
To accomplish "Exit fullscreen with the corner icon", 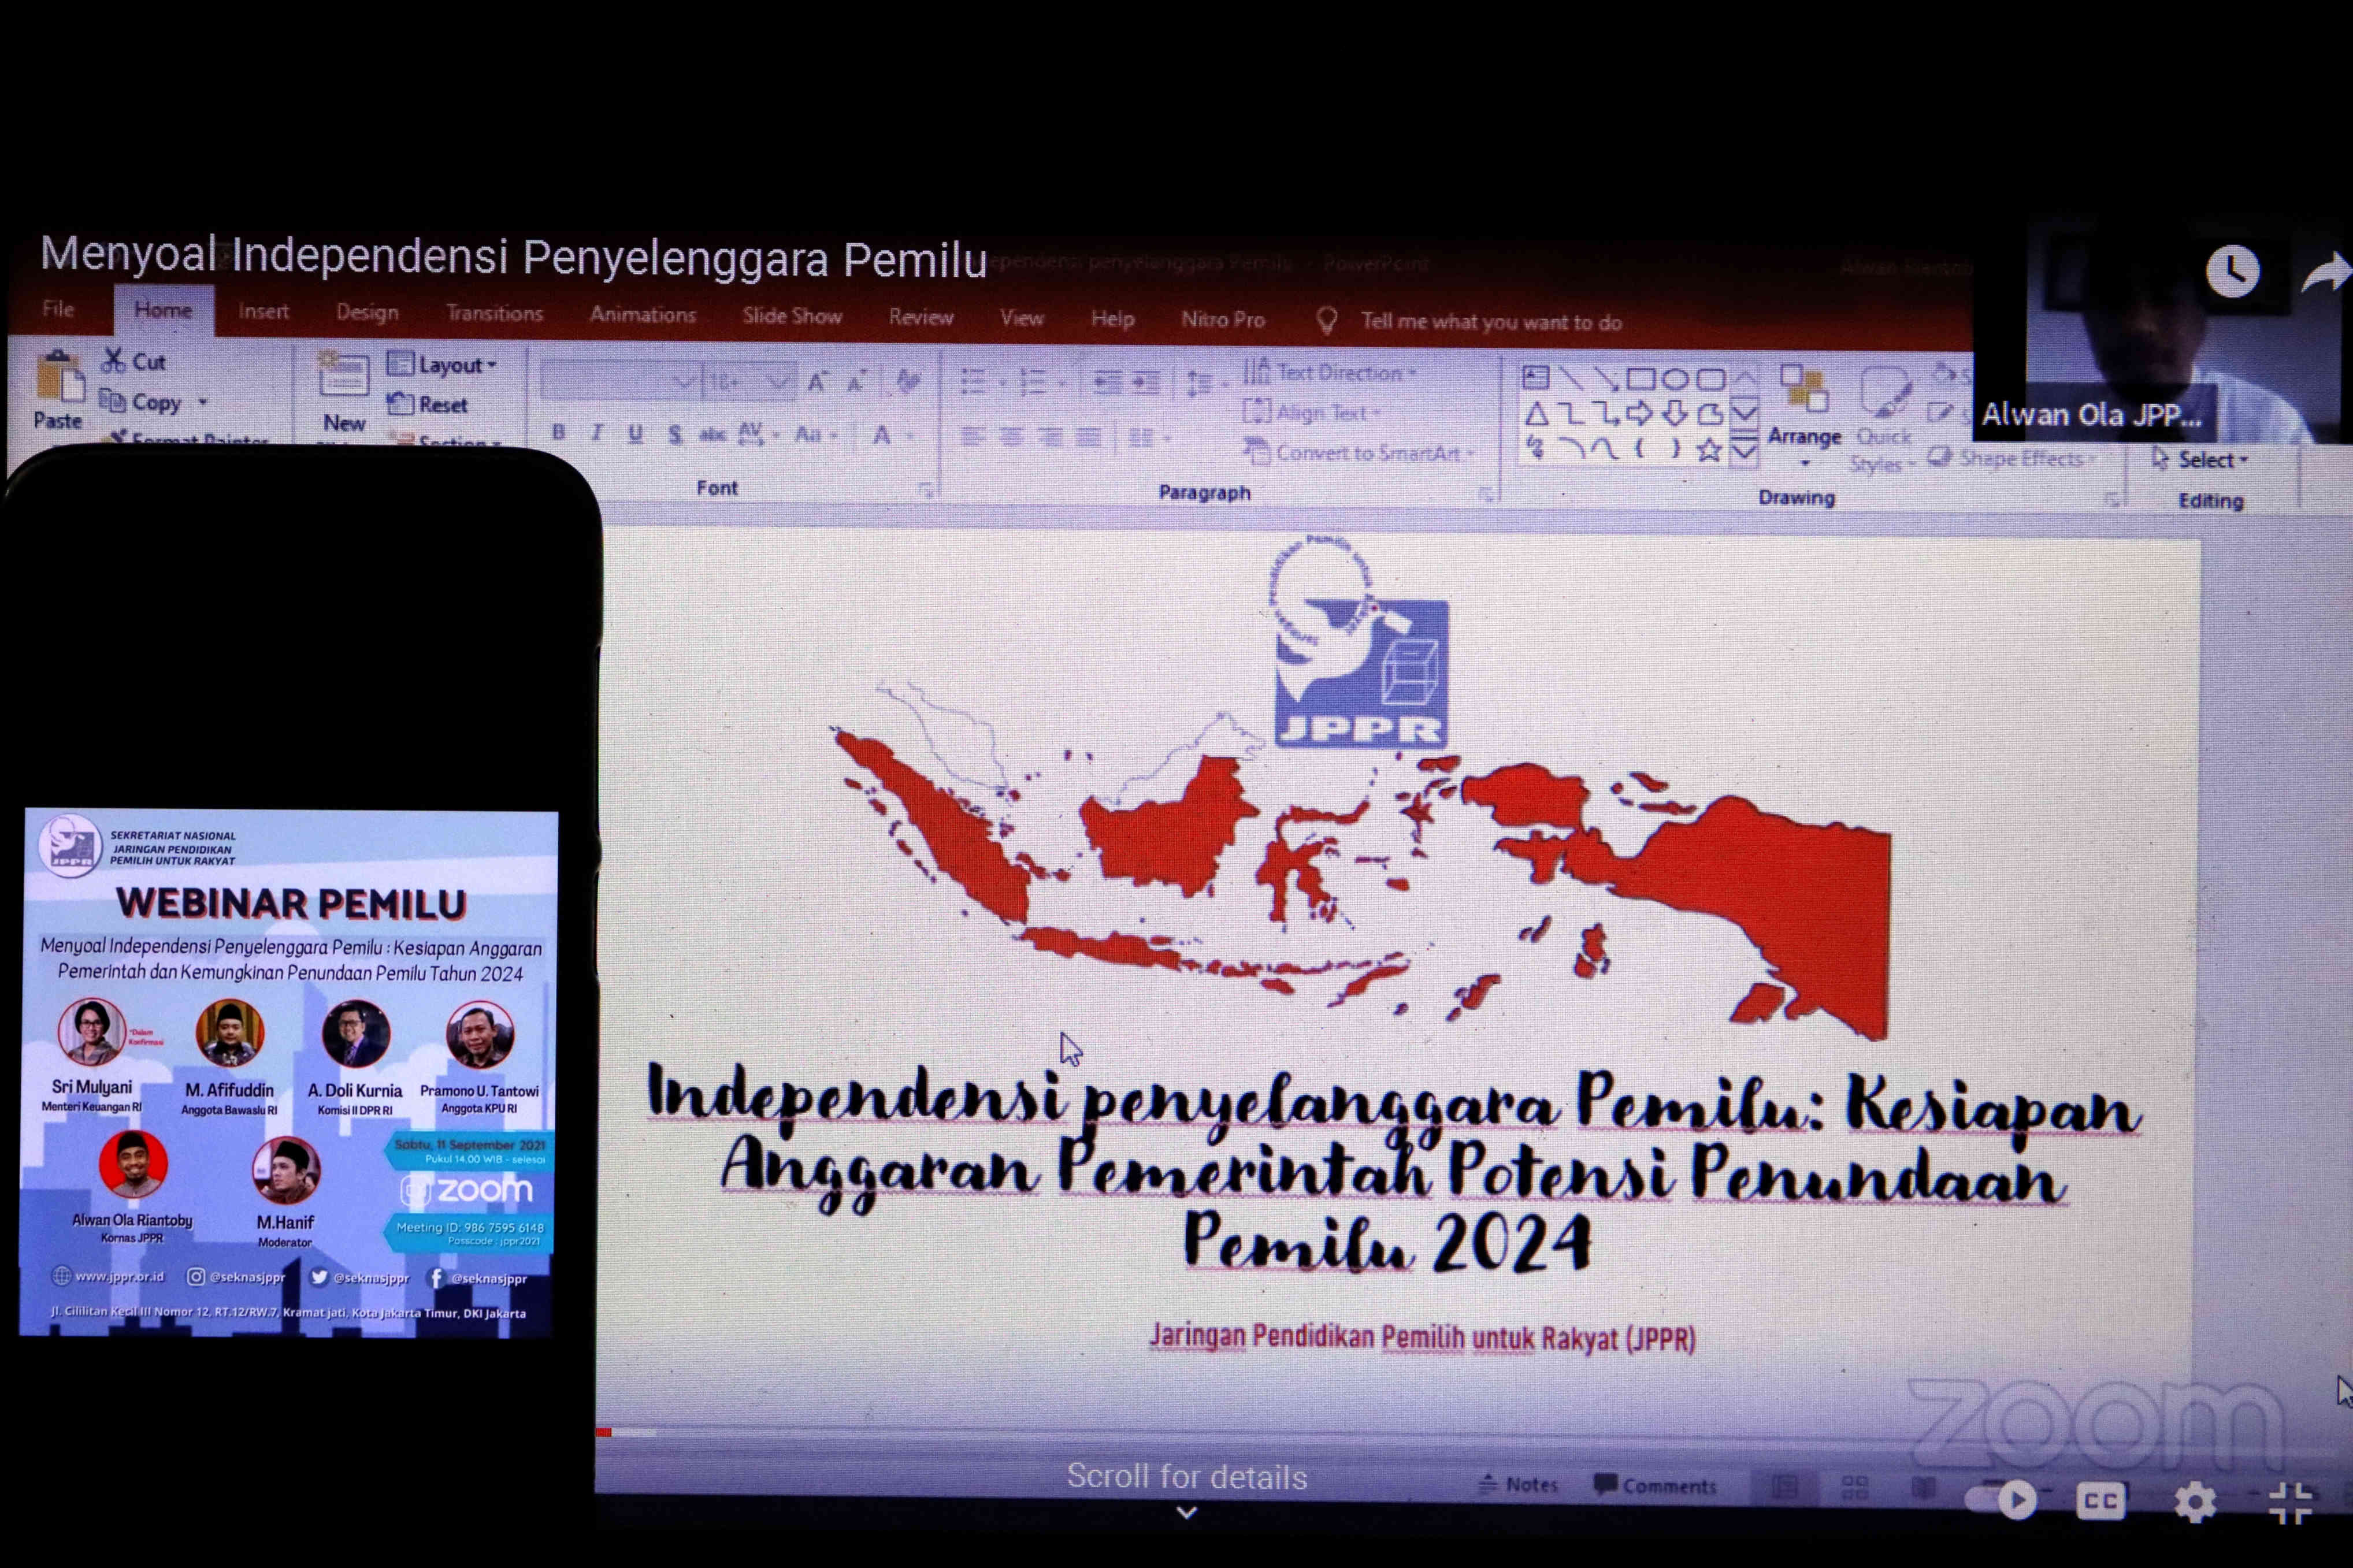I will (2290, 1502).
